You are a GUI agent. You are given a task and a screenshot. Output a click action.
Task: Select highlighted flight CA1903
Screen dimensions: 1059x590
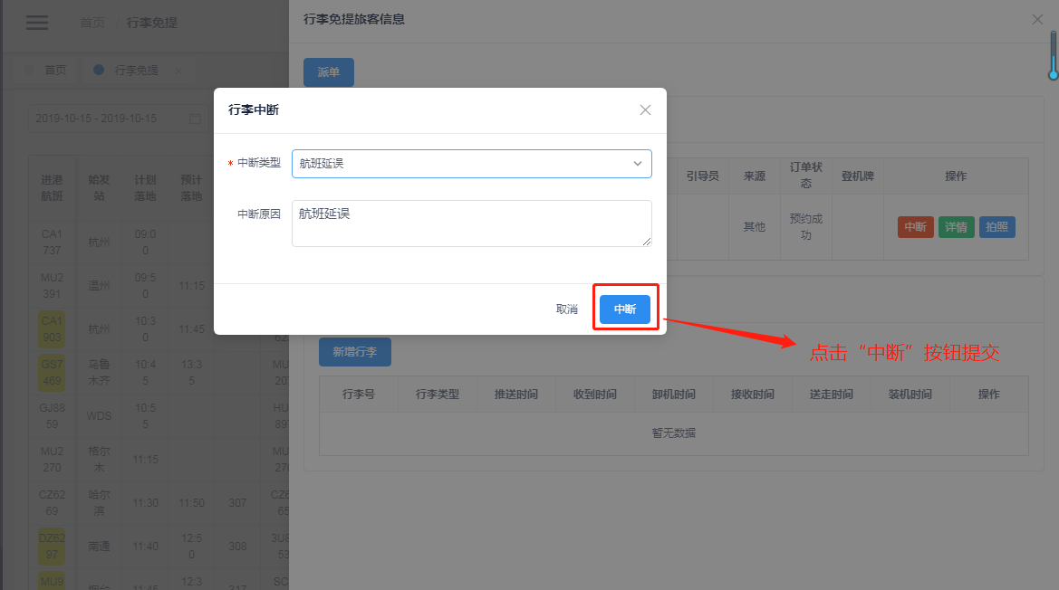tap(52, 329)
